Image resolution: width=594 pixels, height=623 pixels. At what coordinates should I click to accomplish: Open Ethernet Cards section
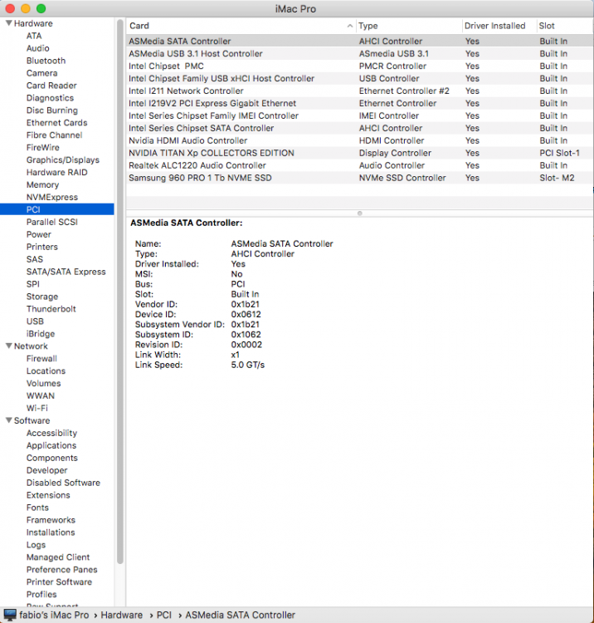[x=56, y=123]
